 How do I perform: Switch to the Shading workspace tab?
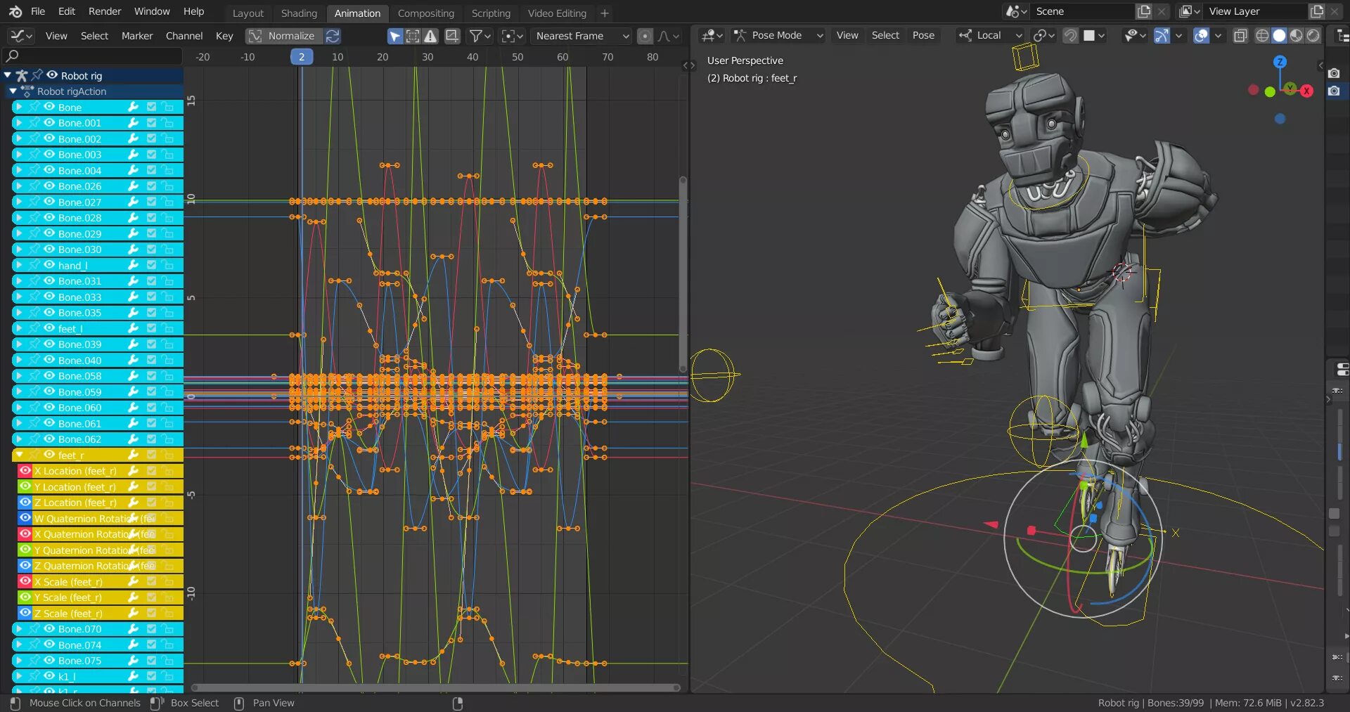click(x=299, y=13)
